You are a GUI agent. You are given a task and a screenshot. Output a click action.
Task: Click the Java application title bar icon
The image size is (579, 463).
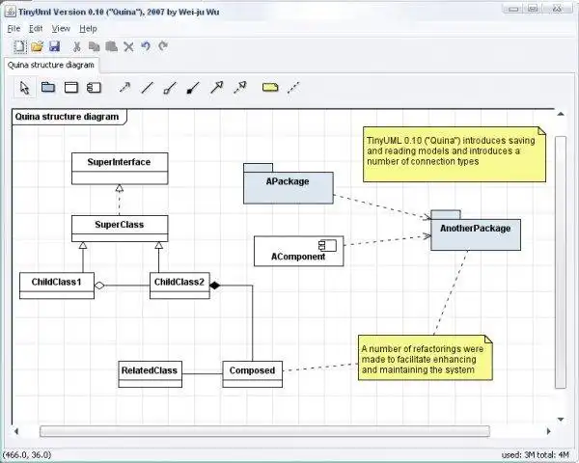[x=11, y=12]
